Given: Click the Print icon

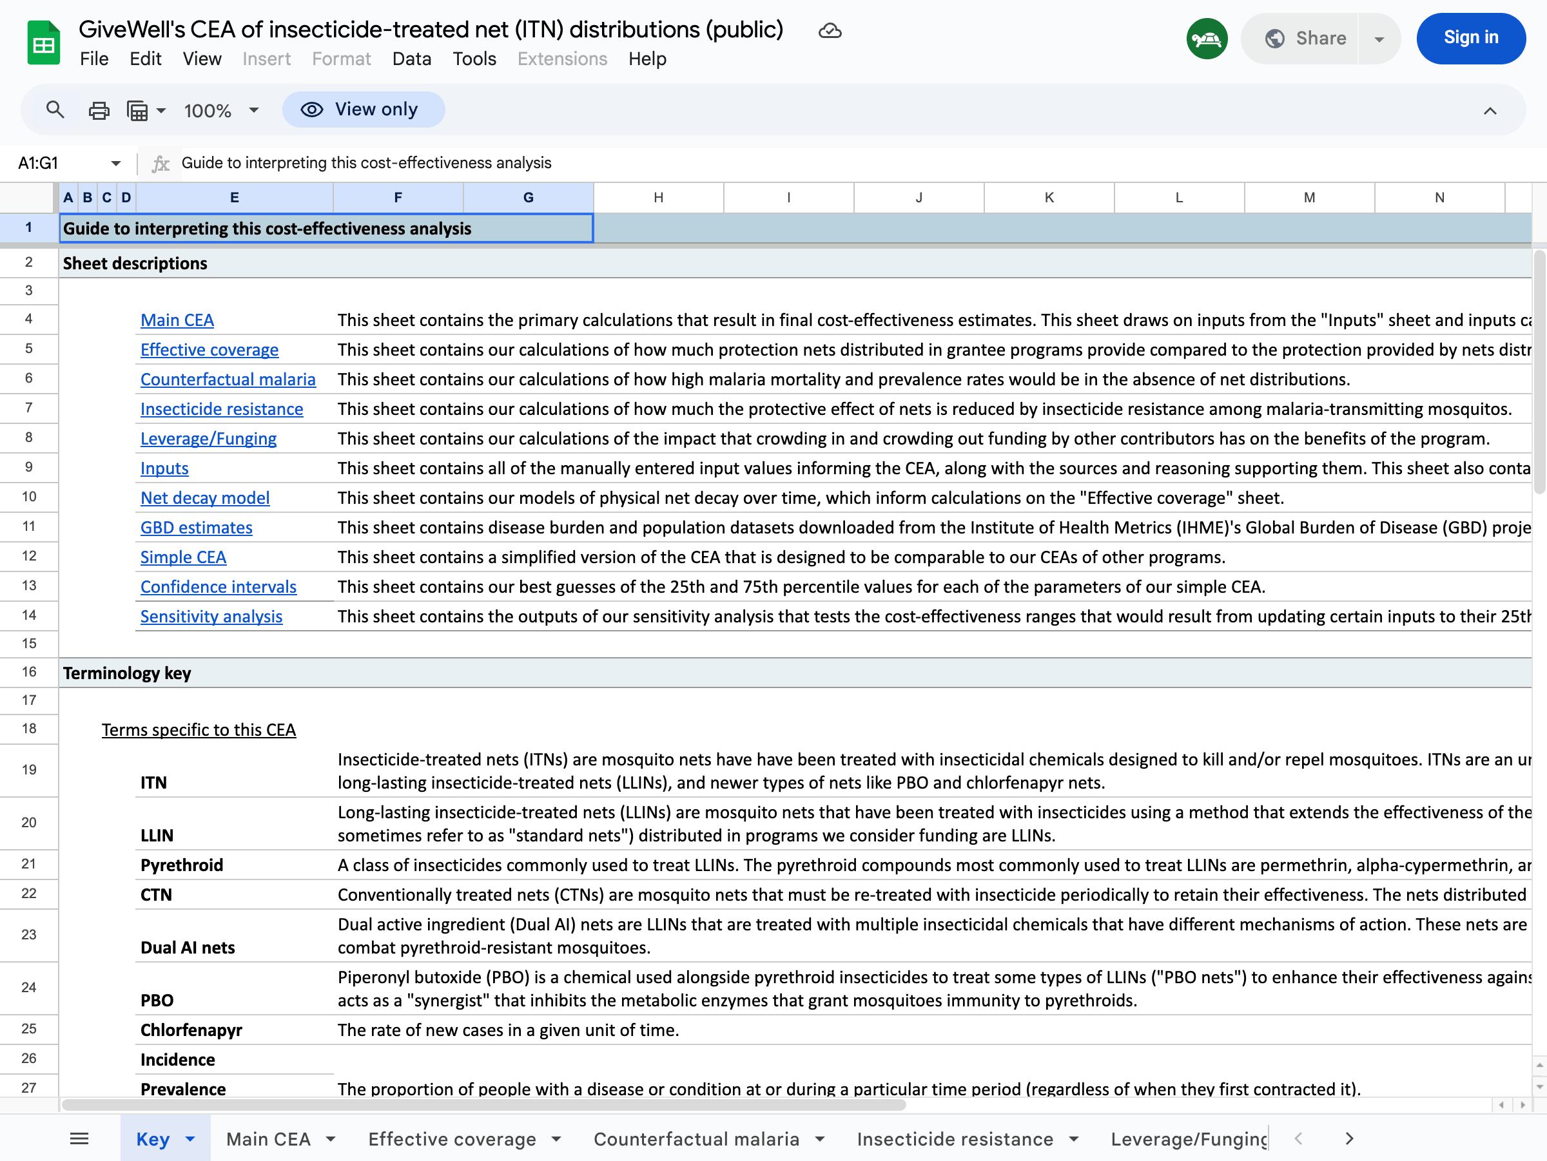Looking at the screenshot, I should click(x=99, y=109).
